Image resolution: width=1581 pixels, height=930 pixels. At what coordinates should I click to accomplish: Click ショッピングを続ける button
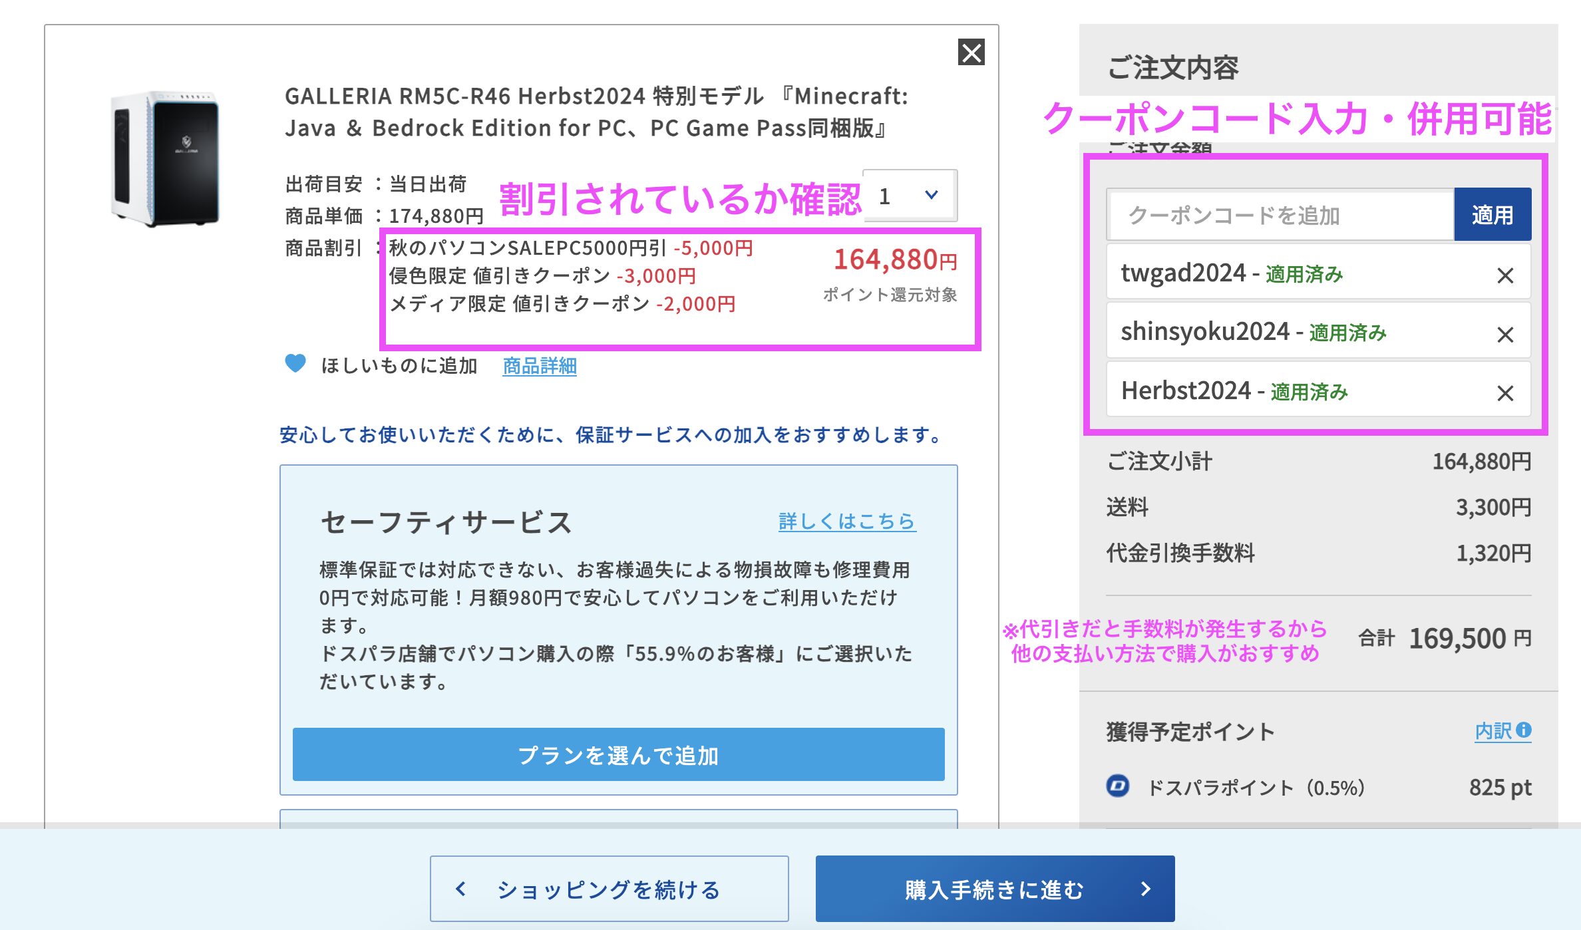point(609,888)
